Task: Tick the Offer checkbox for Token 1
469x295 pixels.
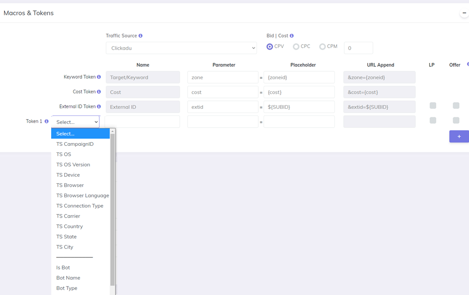Action: click(x=456, y=121)
